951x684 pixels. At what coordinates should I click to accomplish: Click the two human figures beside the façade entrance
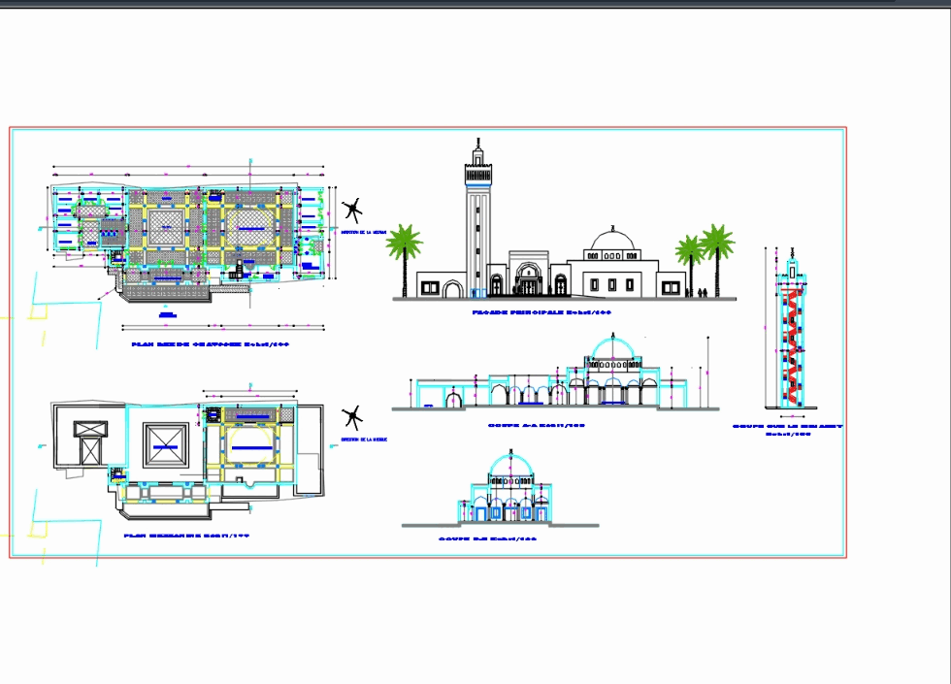[x=703, y=291]
